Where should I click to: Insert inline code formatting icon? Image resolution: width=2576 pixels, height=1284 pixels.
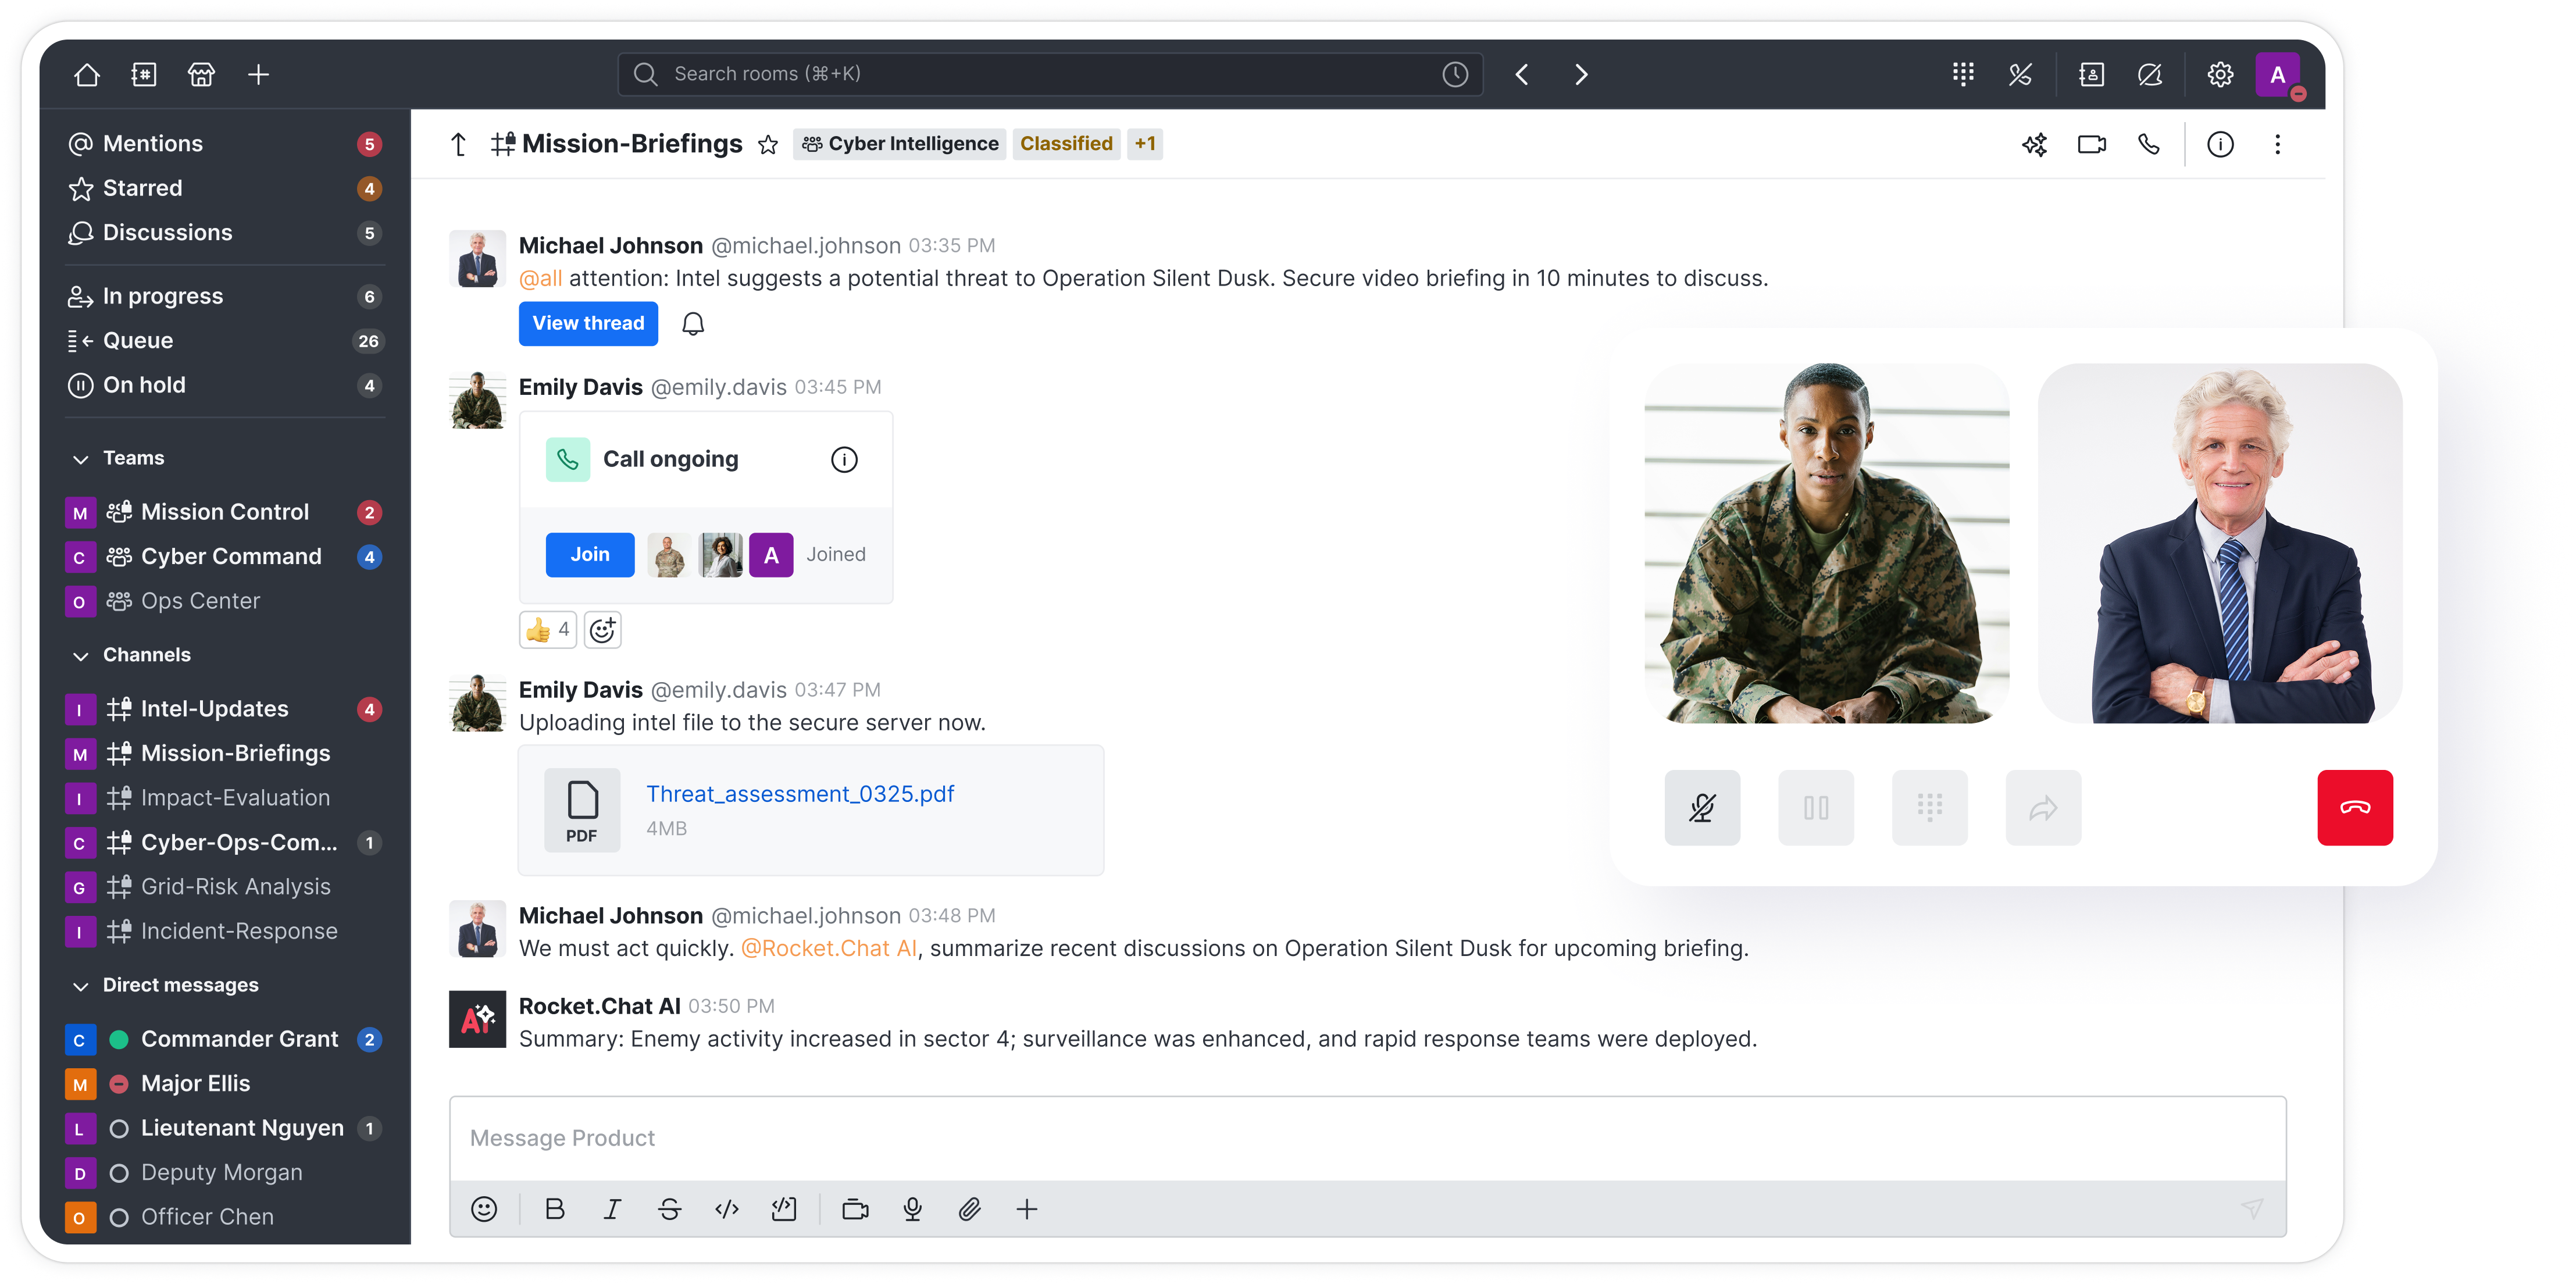tap(727, 1210)
